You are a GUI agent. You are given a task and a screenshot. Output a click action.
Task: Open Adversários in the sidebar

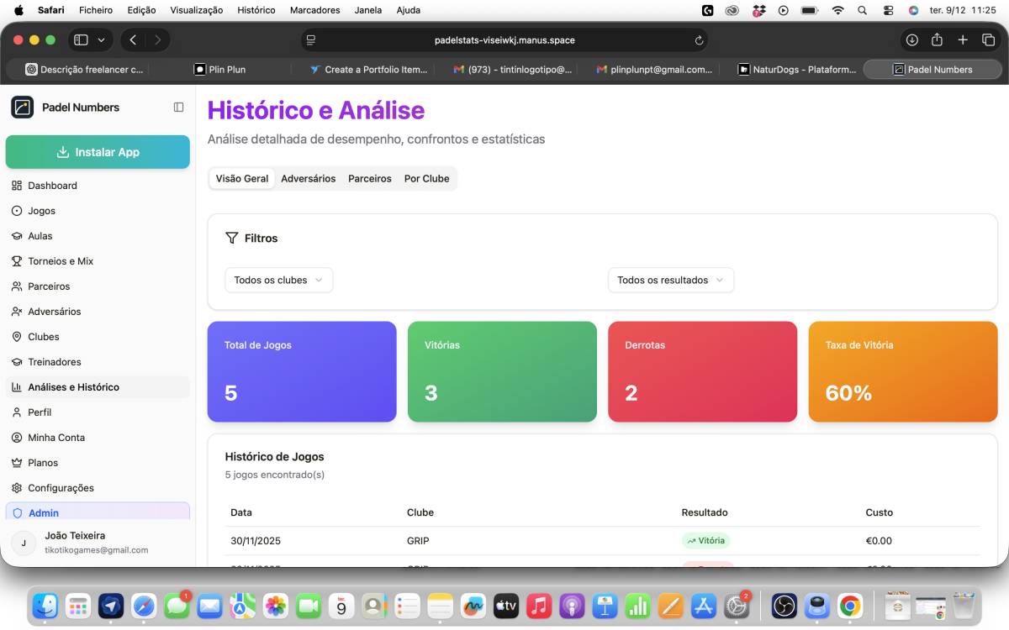pyautogui.click(x=98, y=312)
